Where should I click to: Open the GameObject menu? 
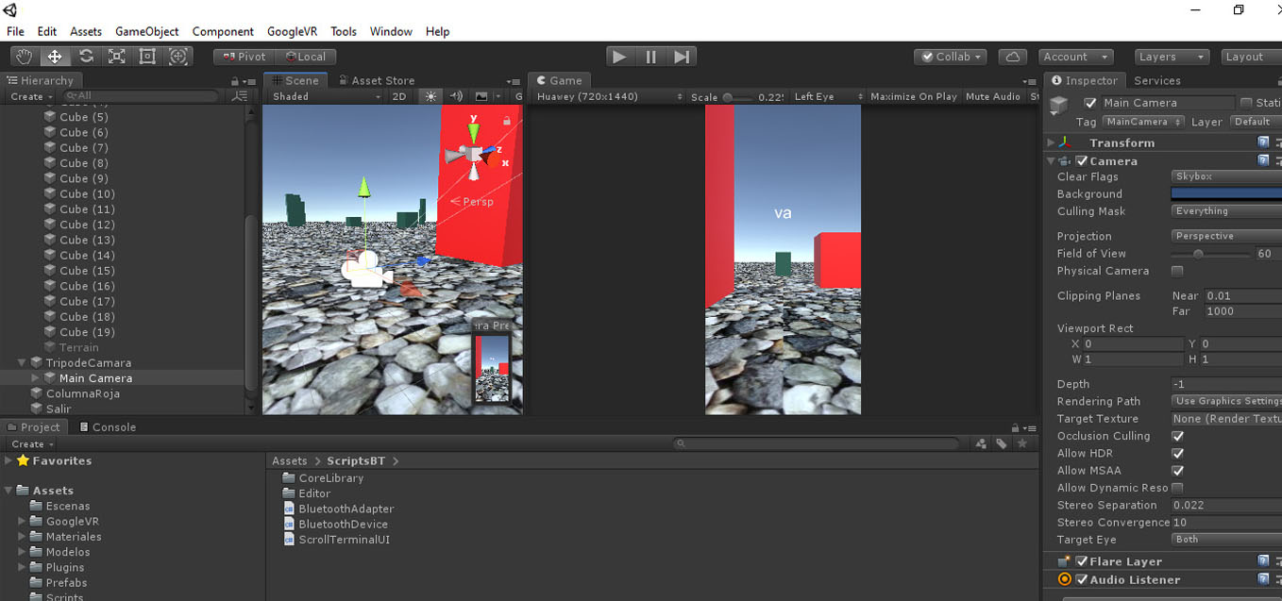click(x=146, y=31)
